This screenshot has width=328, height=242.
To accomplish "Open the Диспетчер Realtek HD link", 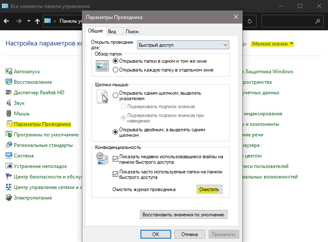I will coord(39,93).
